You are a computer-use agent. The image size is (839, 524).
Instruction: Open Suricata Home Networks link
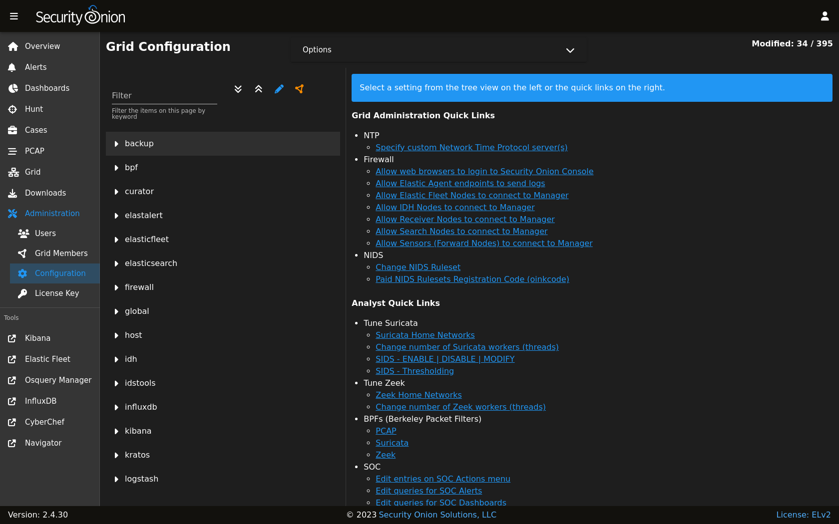[425, 335]
